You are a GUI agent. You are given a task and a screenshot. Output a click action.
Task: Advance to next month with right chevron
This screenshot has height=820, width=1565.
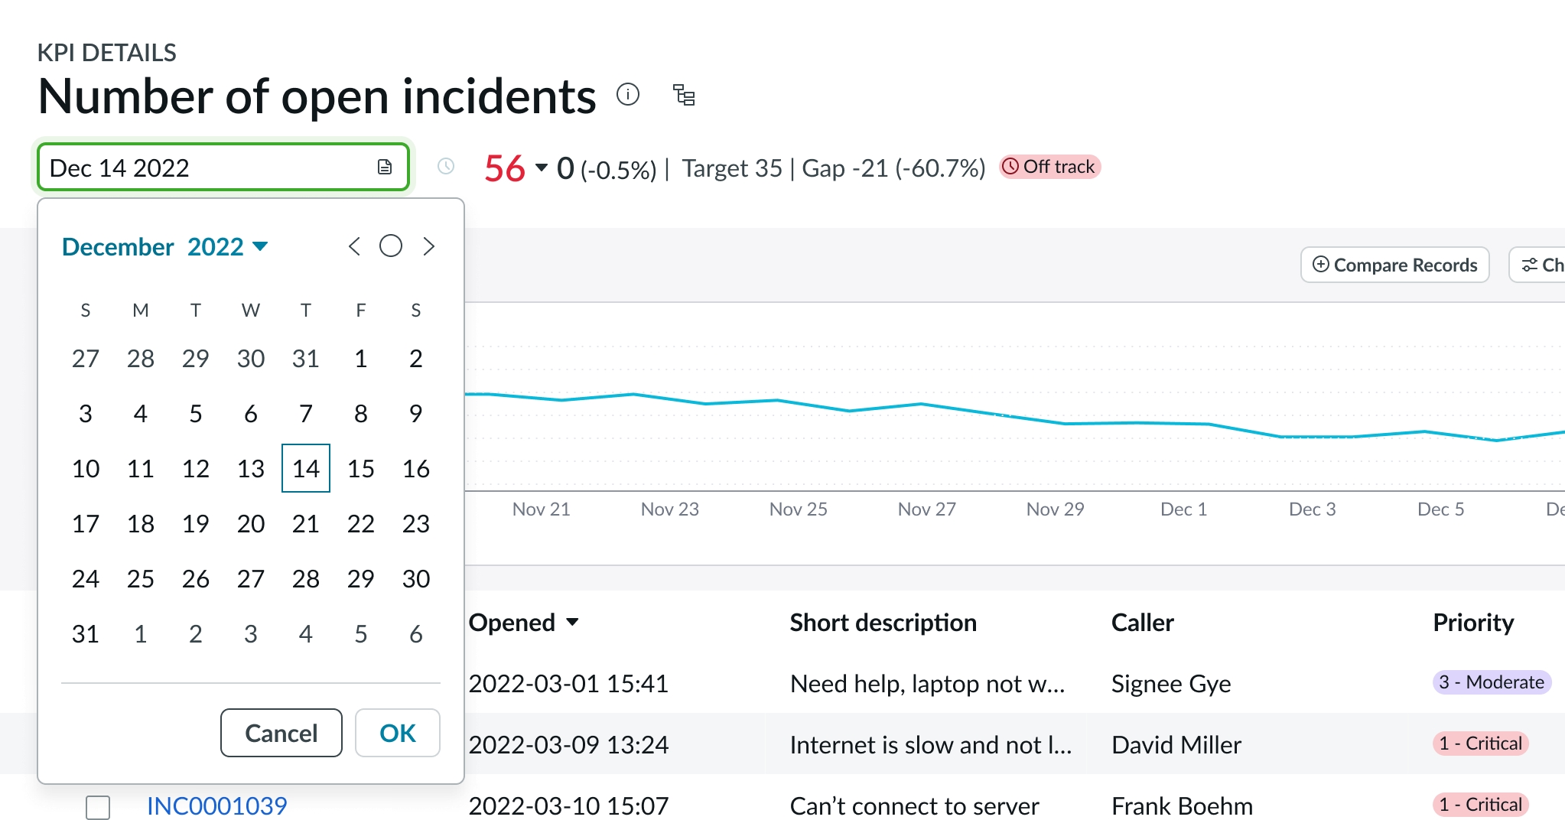[428, 246]
